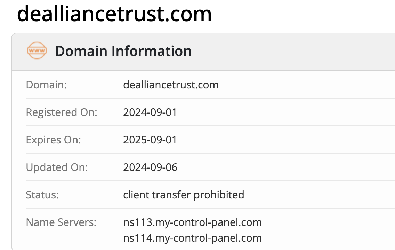395x250 pixels.
Task: Select the registration date 2024-09-01
Action: 150,112
